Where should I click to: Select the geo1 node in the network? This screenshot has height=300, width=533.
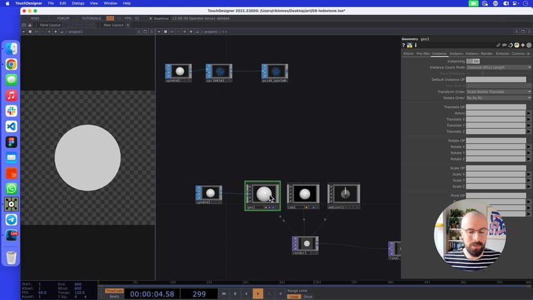263,194
